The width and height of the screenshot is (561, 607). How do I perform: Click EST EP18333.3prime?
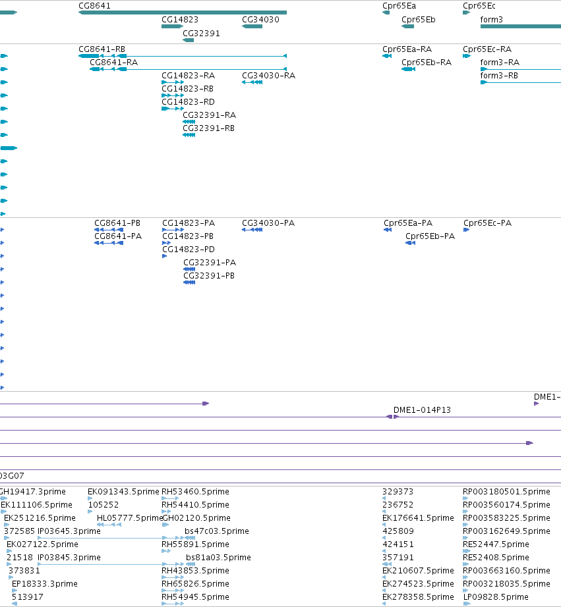pyautogui.click(x=15, y=591)
